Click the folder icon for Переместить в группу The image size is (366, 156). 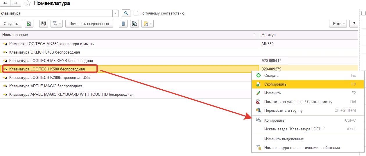(x=258, y=110)
